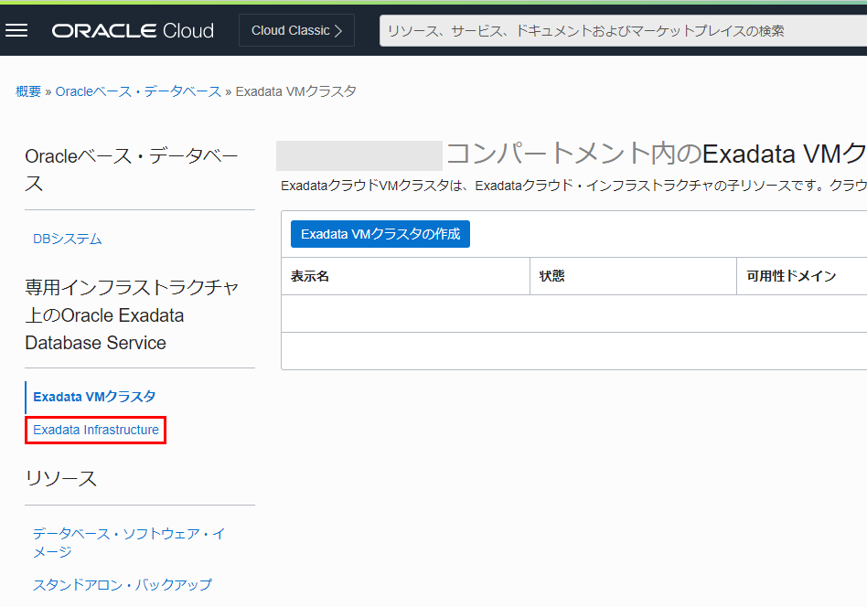Click the Oracle Cloud logo
The width and height of the screenshot is (867, 607).
point(133,31)
